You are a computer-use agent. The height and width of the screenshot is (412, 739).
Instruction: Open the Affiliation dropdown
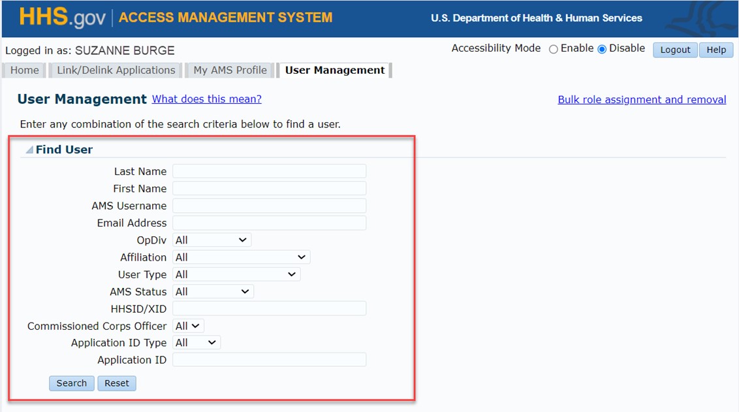tap(241, 257)
